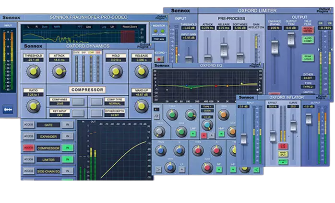335x203 pixels.
Task: Click the red MF frequency knob in Oxford EQ
Action: click(x=198, y=151)
